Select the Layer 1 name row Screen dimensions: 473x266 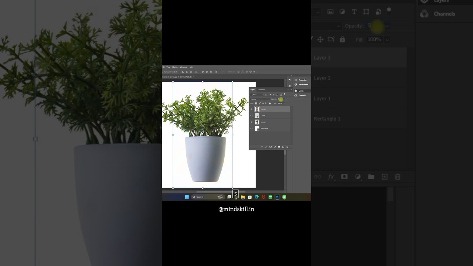[x=270, y=122]
